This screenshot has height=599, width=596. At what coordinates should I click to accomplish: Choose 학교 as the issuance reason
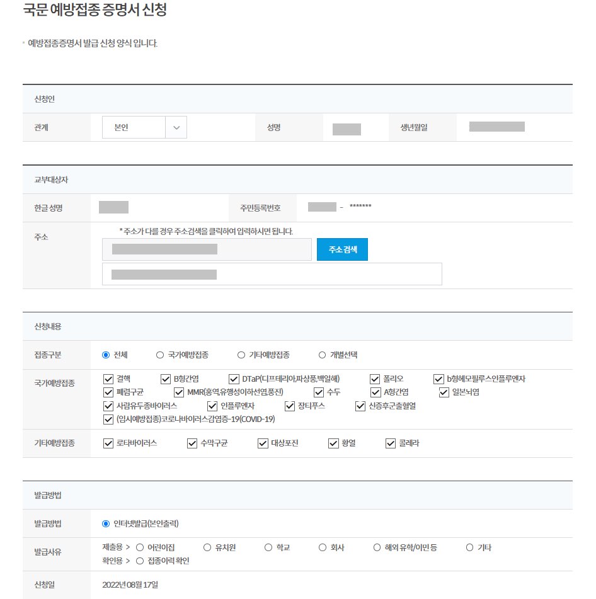(268, 547)
